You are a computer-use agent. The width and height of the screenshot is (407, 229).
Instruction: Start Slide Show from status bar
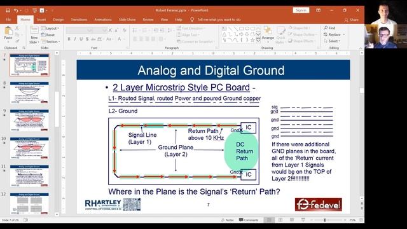(303, 220)
